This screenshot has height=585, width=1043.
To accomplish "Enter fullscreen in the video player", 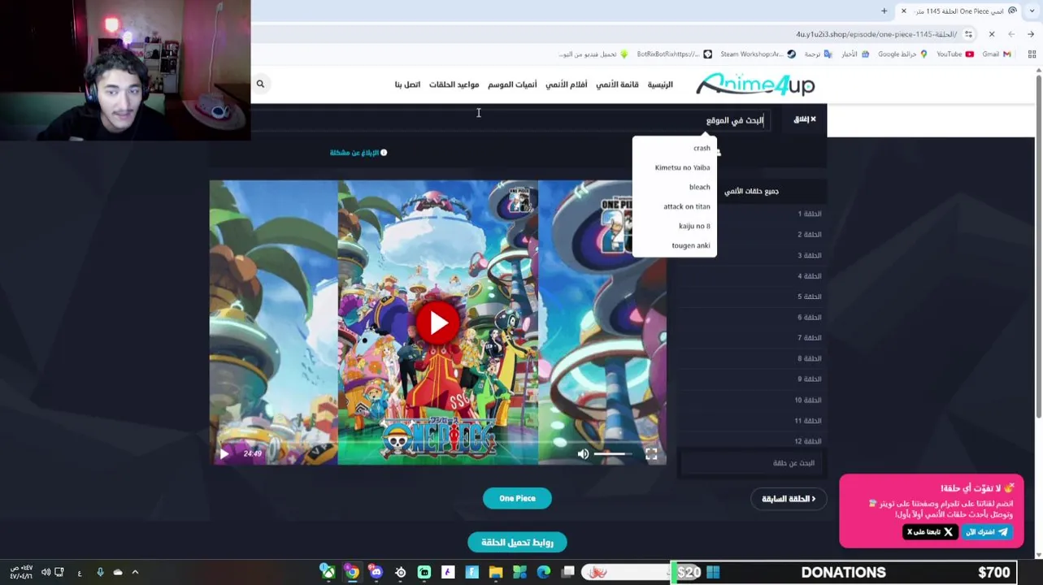I will [651, 454].
